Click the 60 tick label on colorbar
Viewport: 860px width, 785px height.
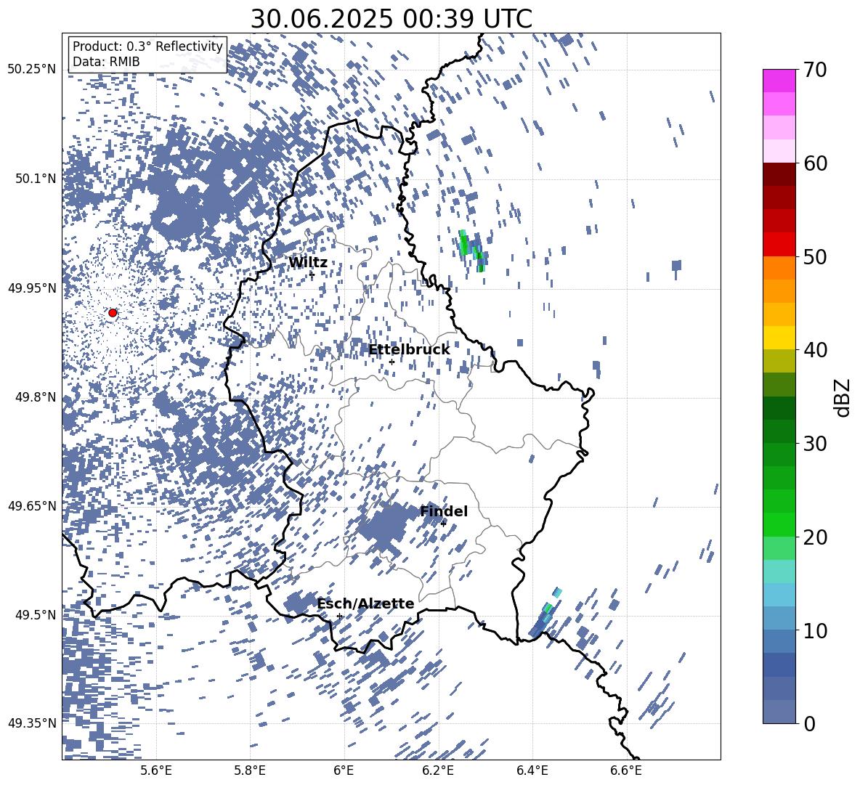(x=816, y=163)
